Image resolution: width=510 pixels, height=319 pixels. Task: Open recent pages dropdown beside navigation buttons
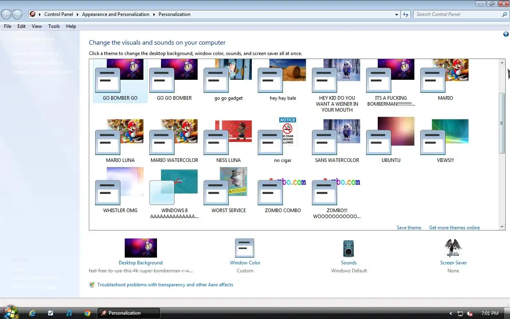(25, 14)
